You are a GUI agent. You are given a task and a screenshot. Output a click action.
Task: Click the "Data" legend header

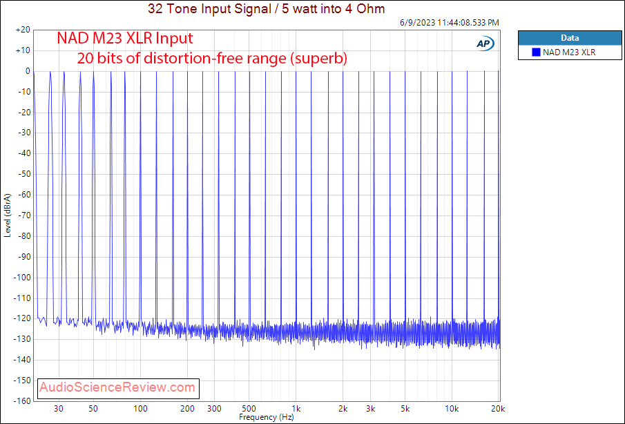point(570,38)
